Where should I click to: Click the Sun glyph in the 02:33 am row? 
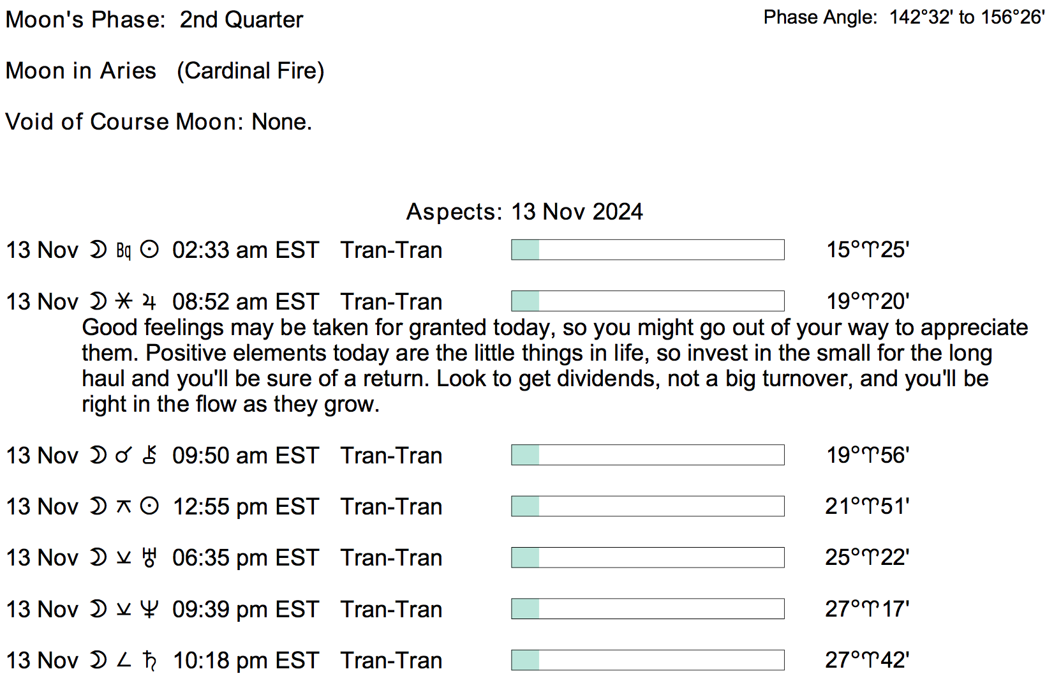149,250
